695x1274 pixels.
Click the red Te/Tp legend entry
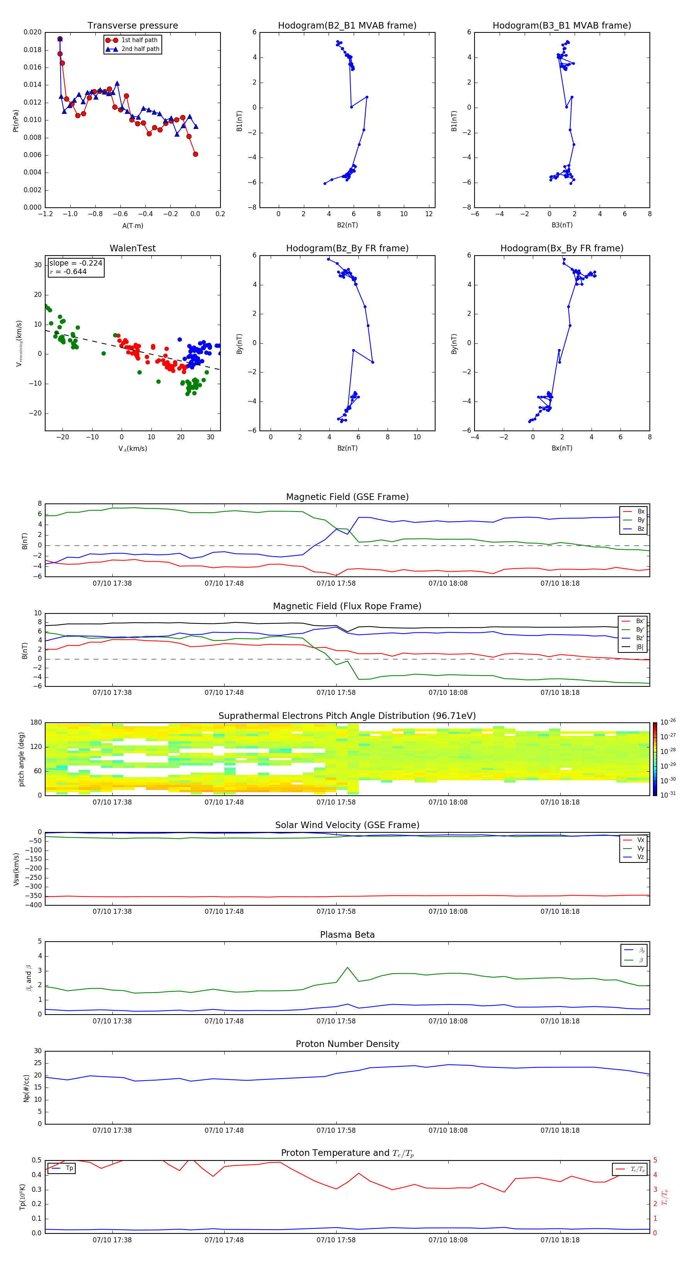630,1169
